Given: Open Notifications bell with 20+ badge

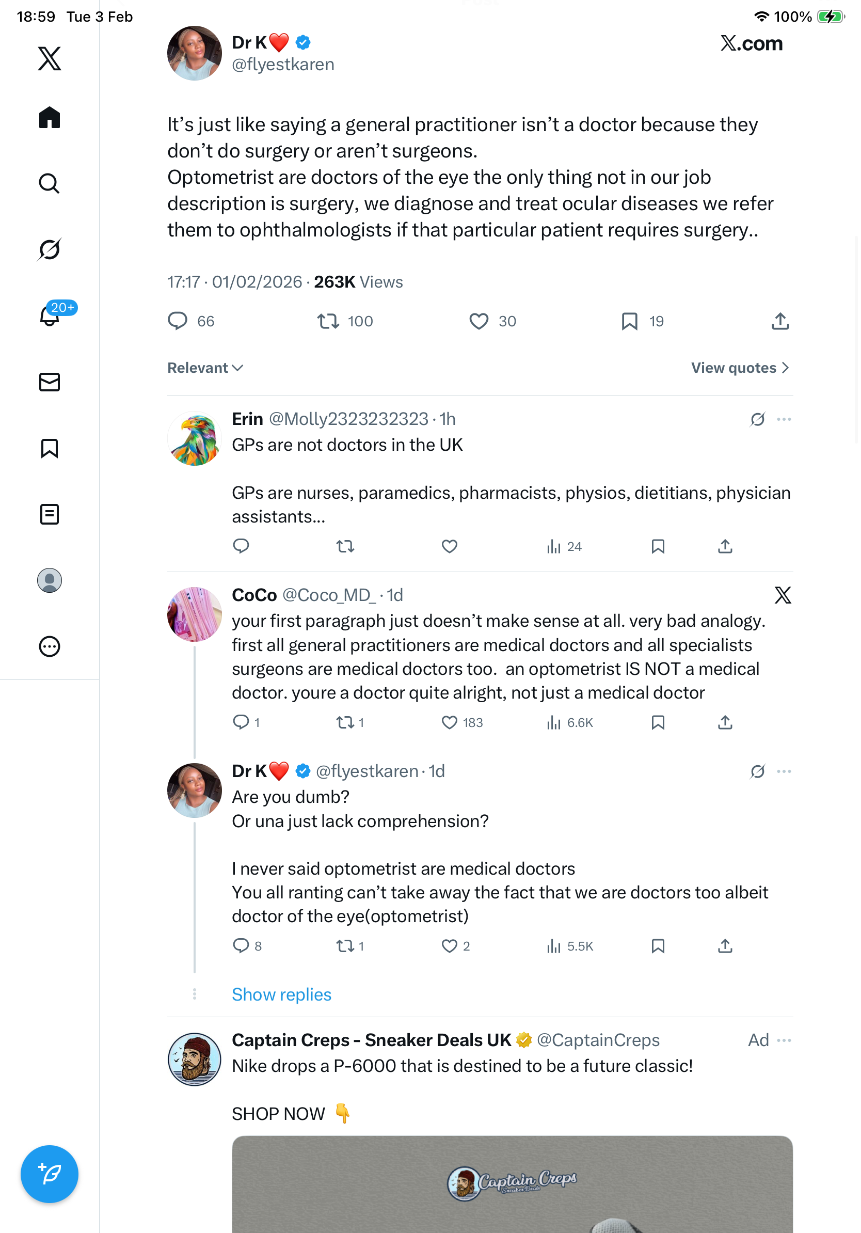Looking at the screenshot, I should [x=50, y=316].
